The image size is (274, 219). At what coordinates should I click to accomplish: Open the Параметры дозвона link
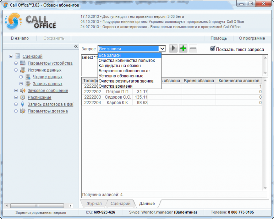48,111
